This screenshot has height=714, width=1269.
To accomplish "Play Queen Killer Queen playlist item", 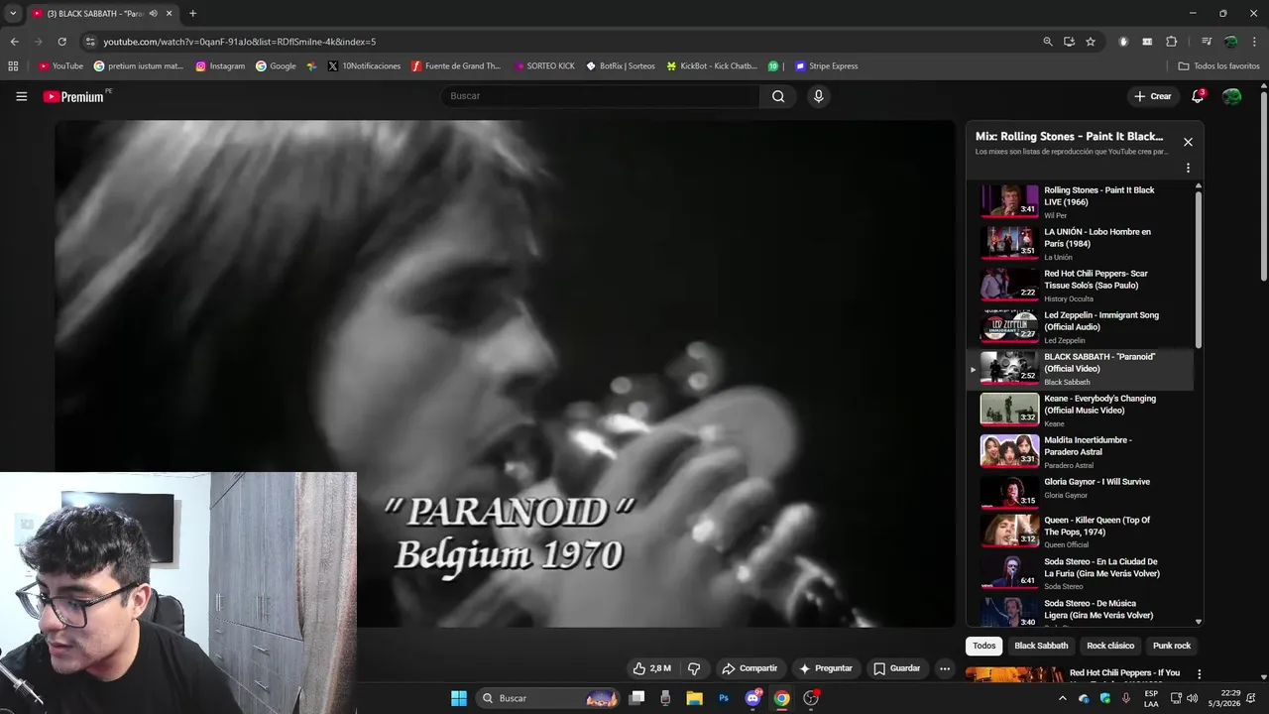I will [1081, 531].
